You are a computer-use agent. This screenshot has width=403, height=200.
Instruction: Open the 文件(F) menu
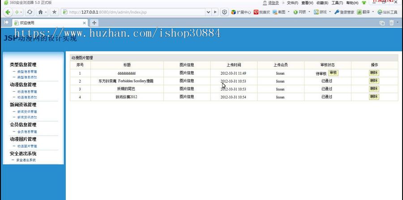tap(292, 3)
